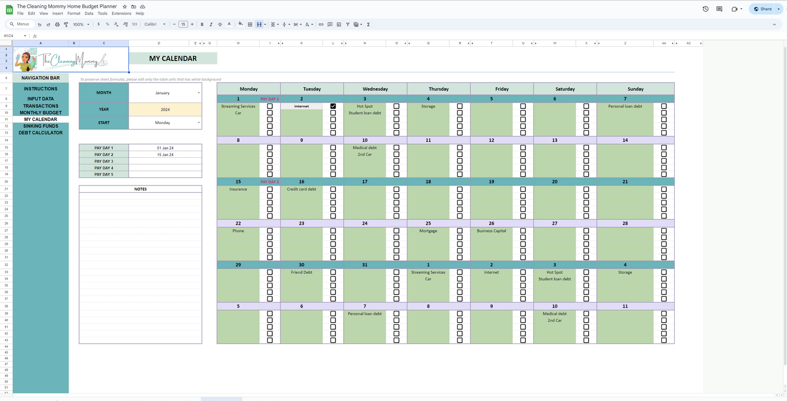This screenshot has width=787, height=401.
Task: Open the fill color picker
Action: click(x=241, y=24)
